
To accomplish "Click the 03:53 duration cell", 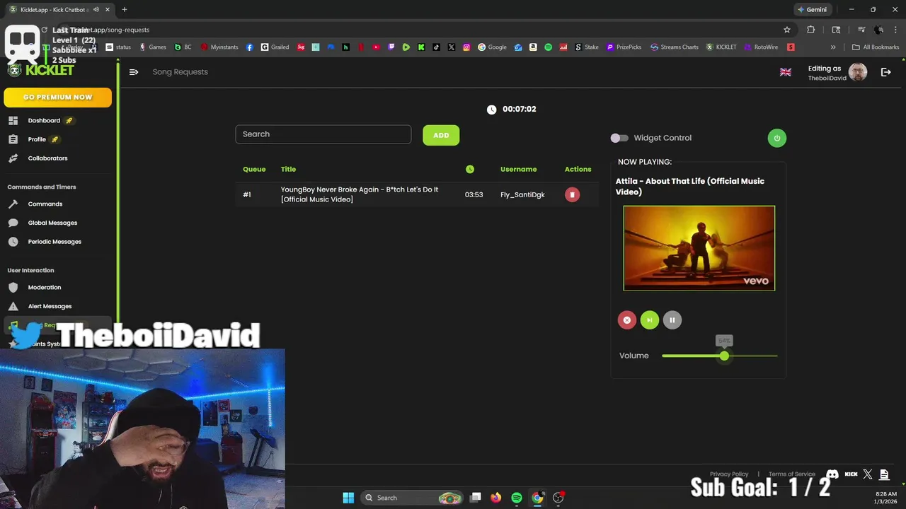I will pyautogui.click(x=474, y=194).
